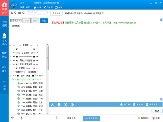Click the microphone icon in bottom bar
This screenshot has height=122, width=163.
click(x=21, y=118)
